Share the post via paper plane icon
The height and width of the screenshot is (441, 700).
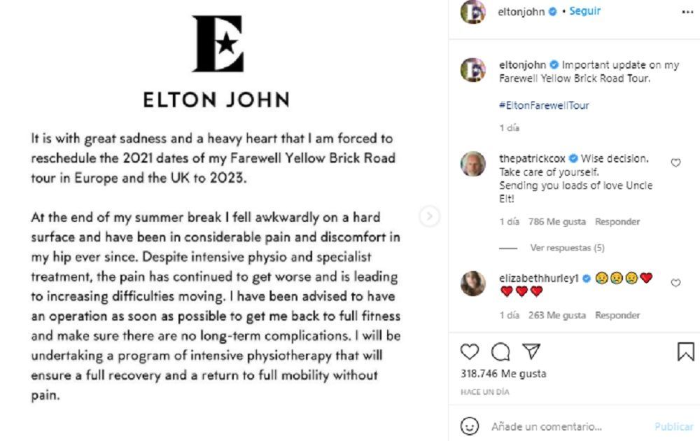(x=531, y=351)
